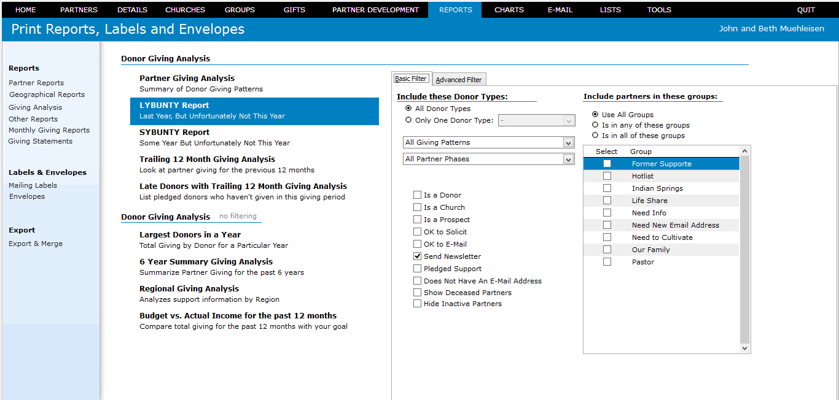This screenshot has width=839, height=400.
Task: Click group list scroll up arrow
Action: [745, 151]
